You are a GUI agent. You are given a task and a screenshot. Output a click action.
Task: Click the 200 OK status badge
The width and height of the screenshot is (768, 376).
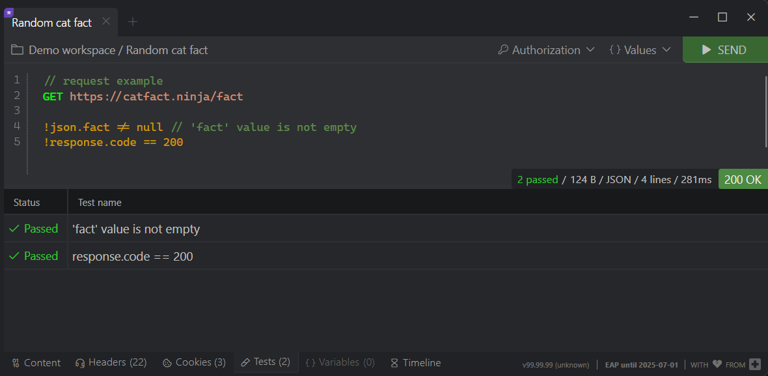743,179
